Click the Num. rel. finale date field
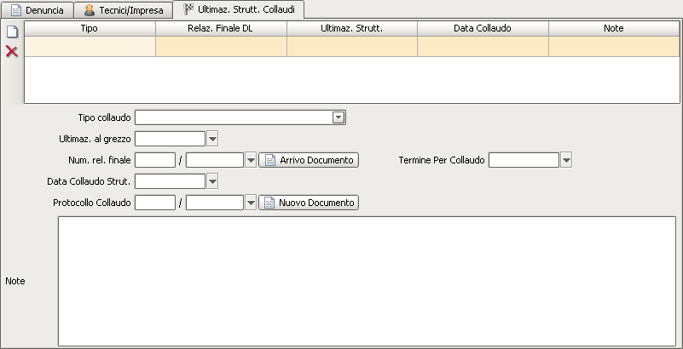This screenshot has height=349, width=683. click(x=215, y=160)
